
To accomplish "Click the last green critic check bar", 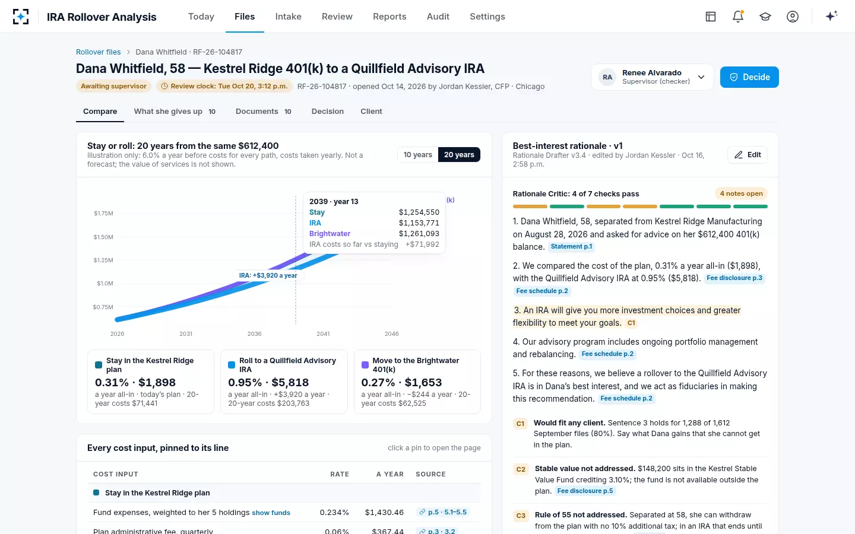I will (x=750, y=206).
